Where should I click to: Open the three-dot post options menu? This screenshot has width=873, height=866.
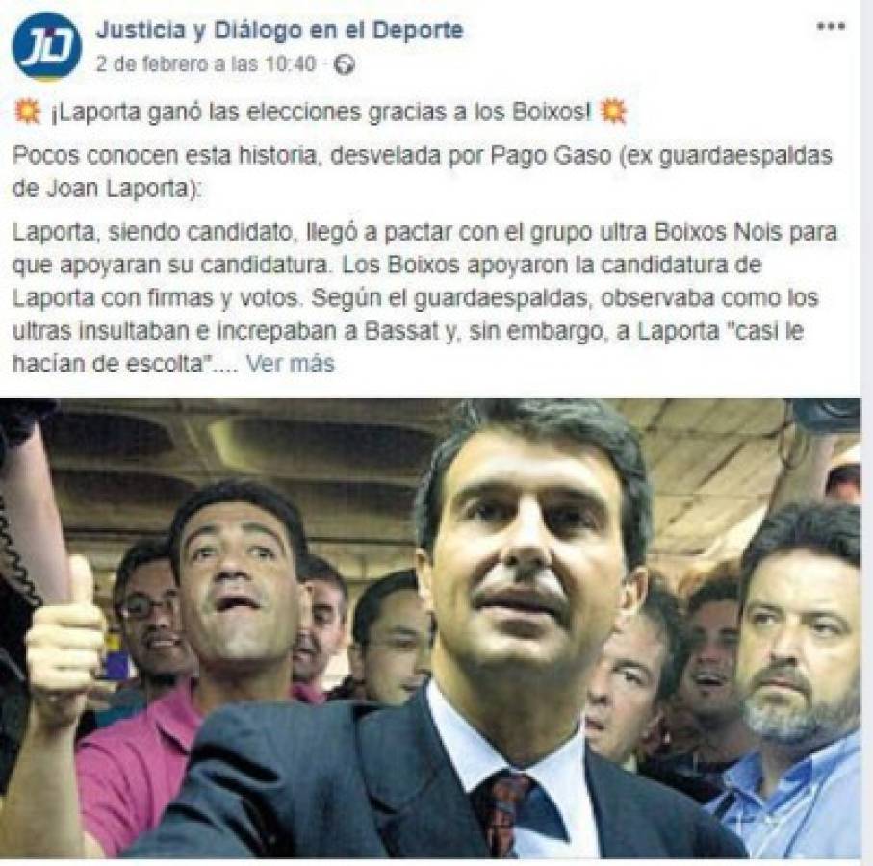point(832,27)
